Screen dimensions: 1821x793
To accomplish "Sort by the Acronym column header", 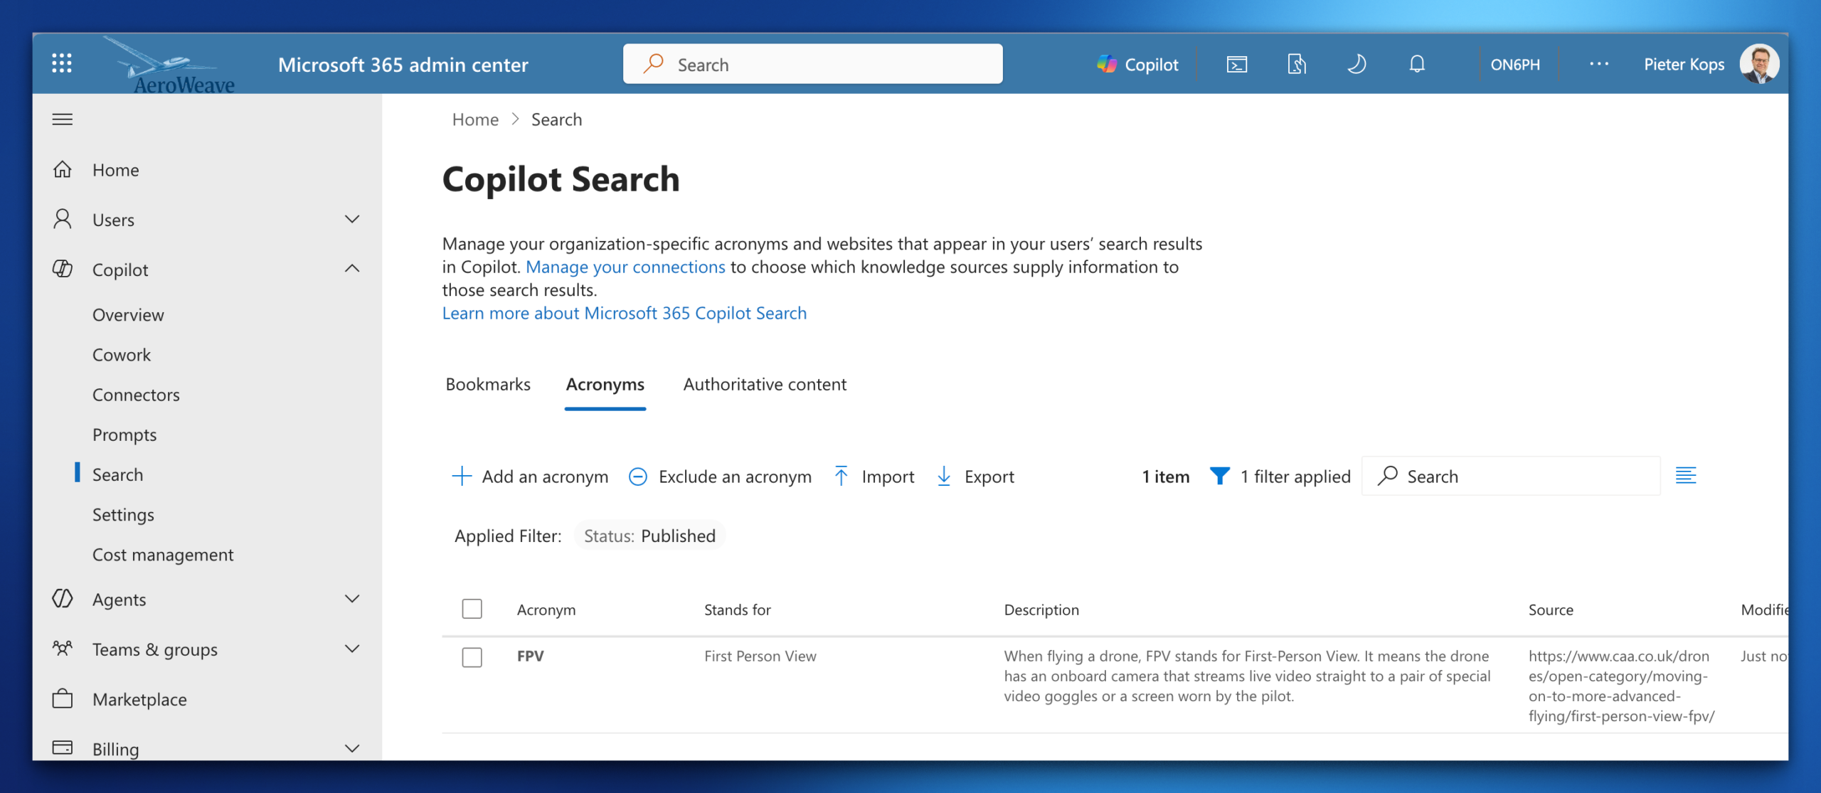I will (x=546, y=610).
